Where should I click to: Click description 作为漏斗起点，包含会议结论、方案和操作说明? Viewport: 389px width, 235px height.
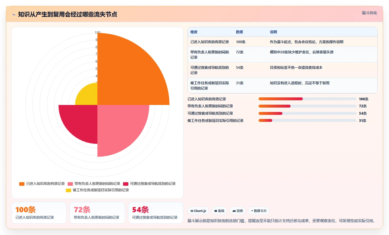[307, 42]
